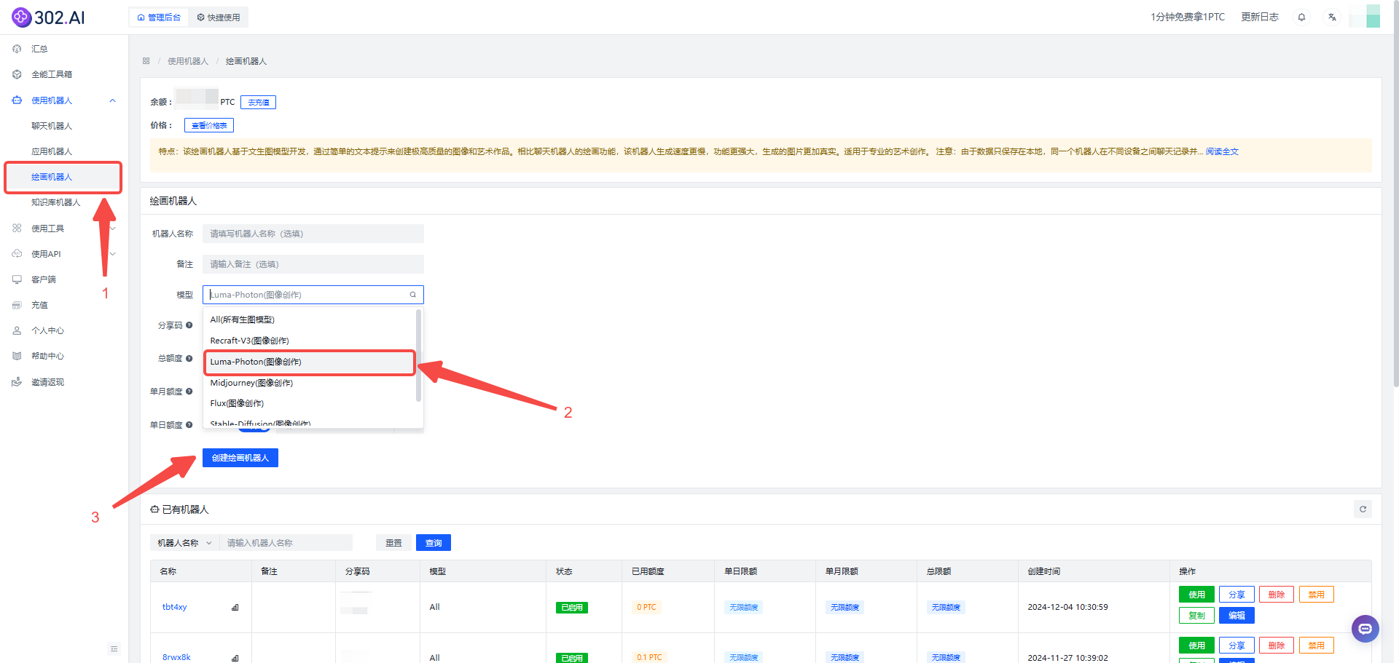The width and height of the screenshot is (1399, 663).
Task: Open 知识库机器人 in the sidebar
Action: (55, 202)
